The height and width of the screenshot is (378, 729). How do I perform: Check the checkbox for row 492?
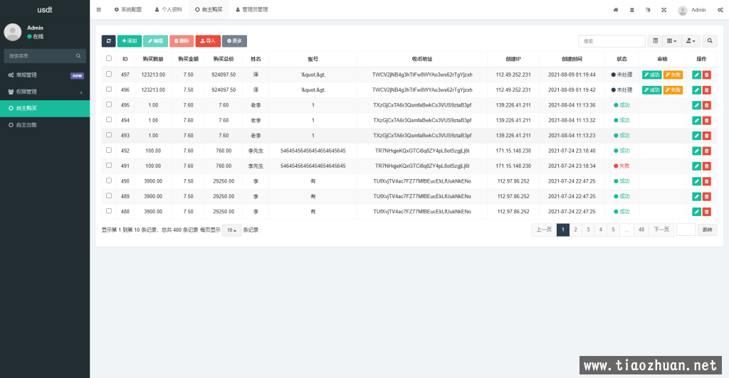[x=109, y=150]
